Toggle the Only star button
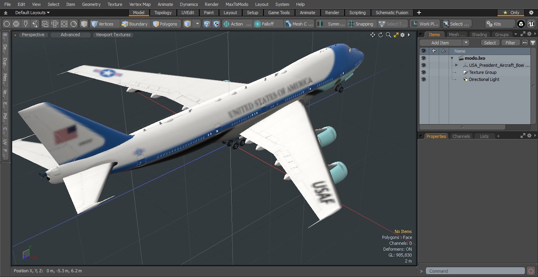Image resolution: width=538 pixels, height=277 pixels. click(511, 13)
